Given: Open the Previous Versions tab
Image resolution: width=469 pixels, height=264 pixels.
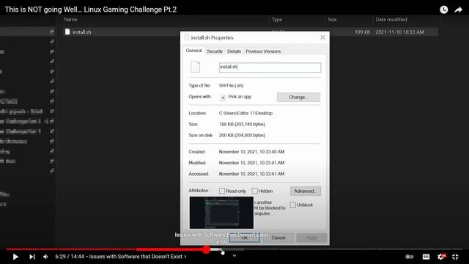Looking at the screenshot, I should coord(263,51).
